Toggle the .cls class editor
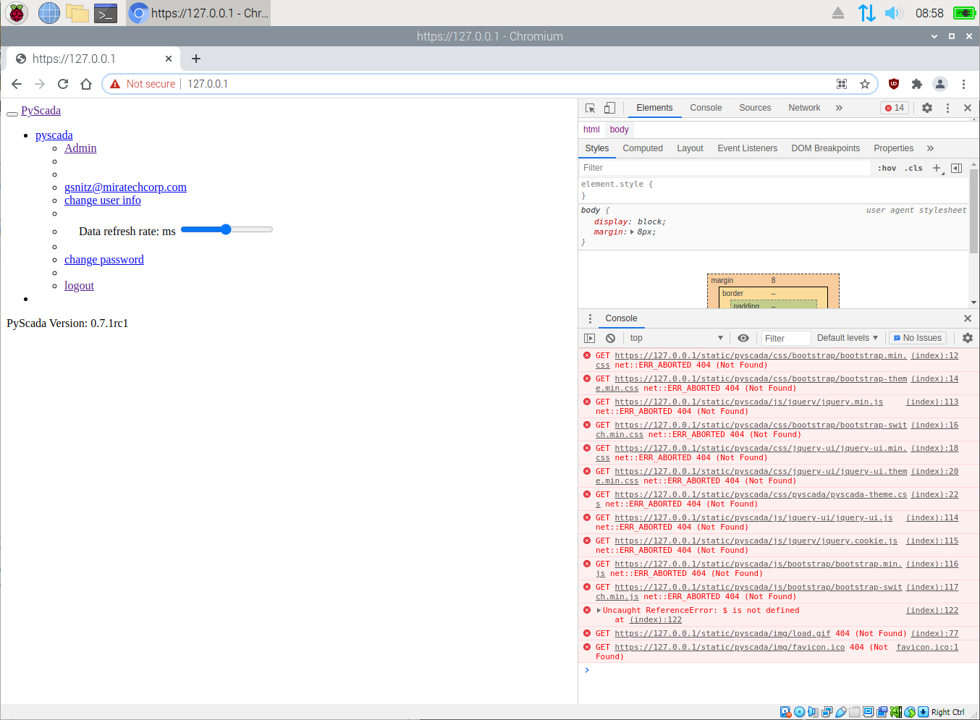This screenshot has width=980, height=720. pos(913,168)
